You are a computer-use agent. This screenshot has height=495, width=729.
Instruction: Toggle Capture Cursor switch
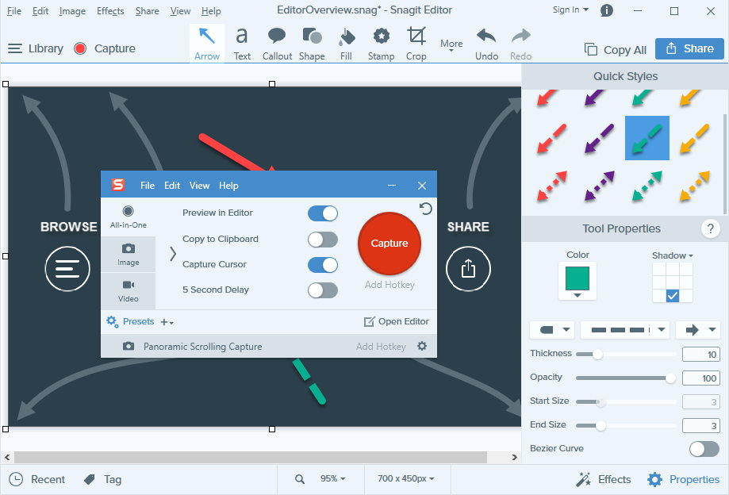click(x=323, y=265)
